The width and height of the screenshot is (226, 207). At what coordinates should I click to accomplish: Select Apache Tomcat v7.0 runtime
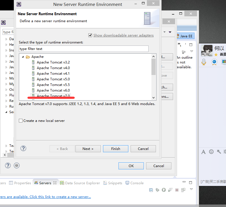[51, 96]
